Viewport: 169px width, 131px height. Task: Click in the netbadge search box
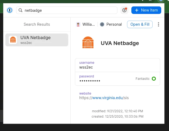[67, 10]
